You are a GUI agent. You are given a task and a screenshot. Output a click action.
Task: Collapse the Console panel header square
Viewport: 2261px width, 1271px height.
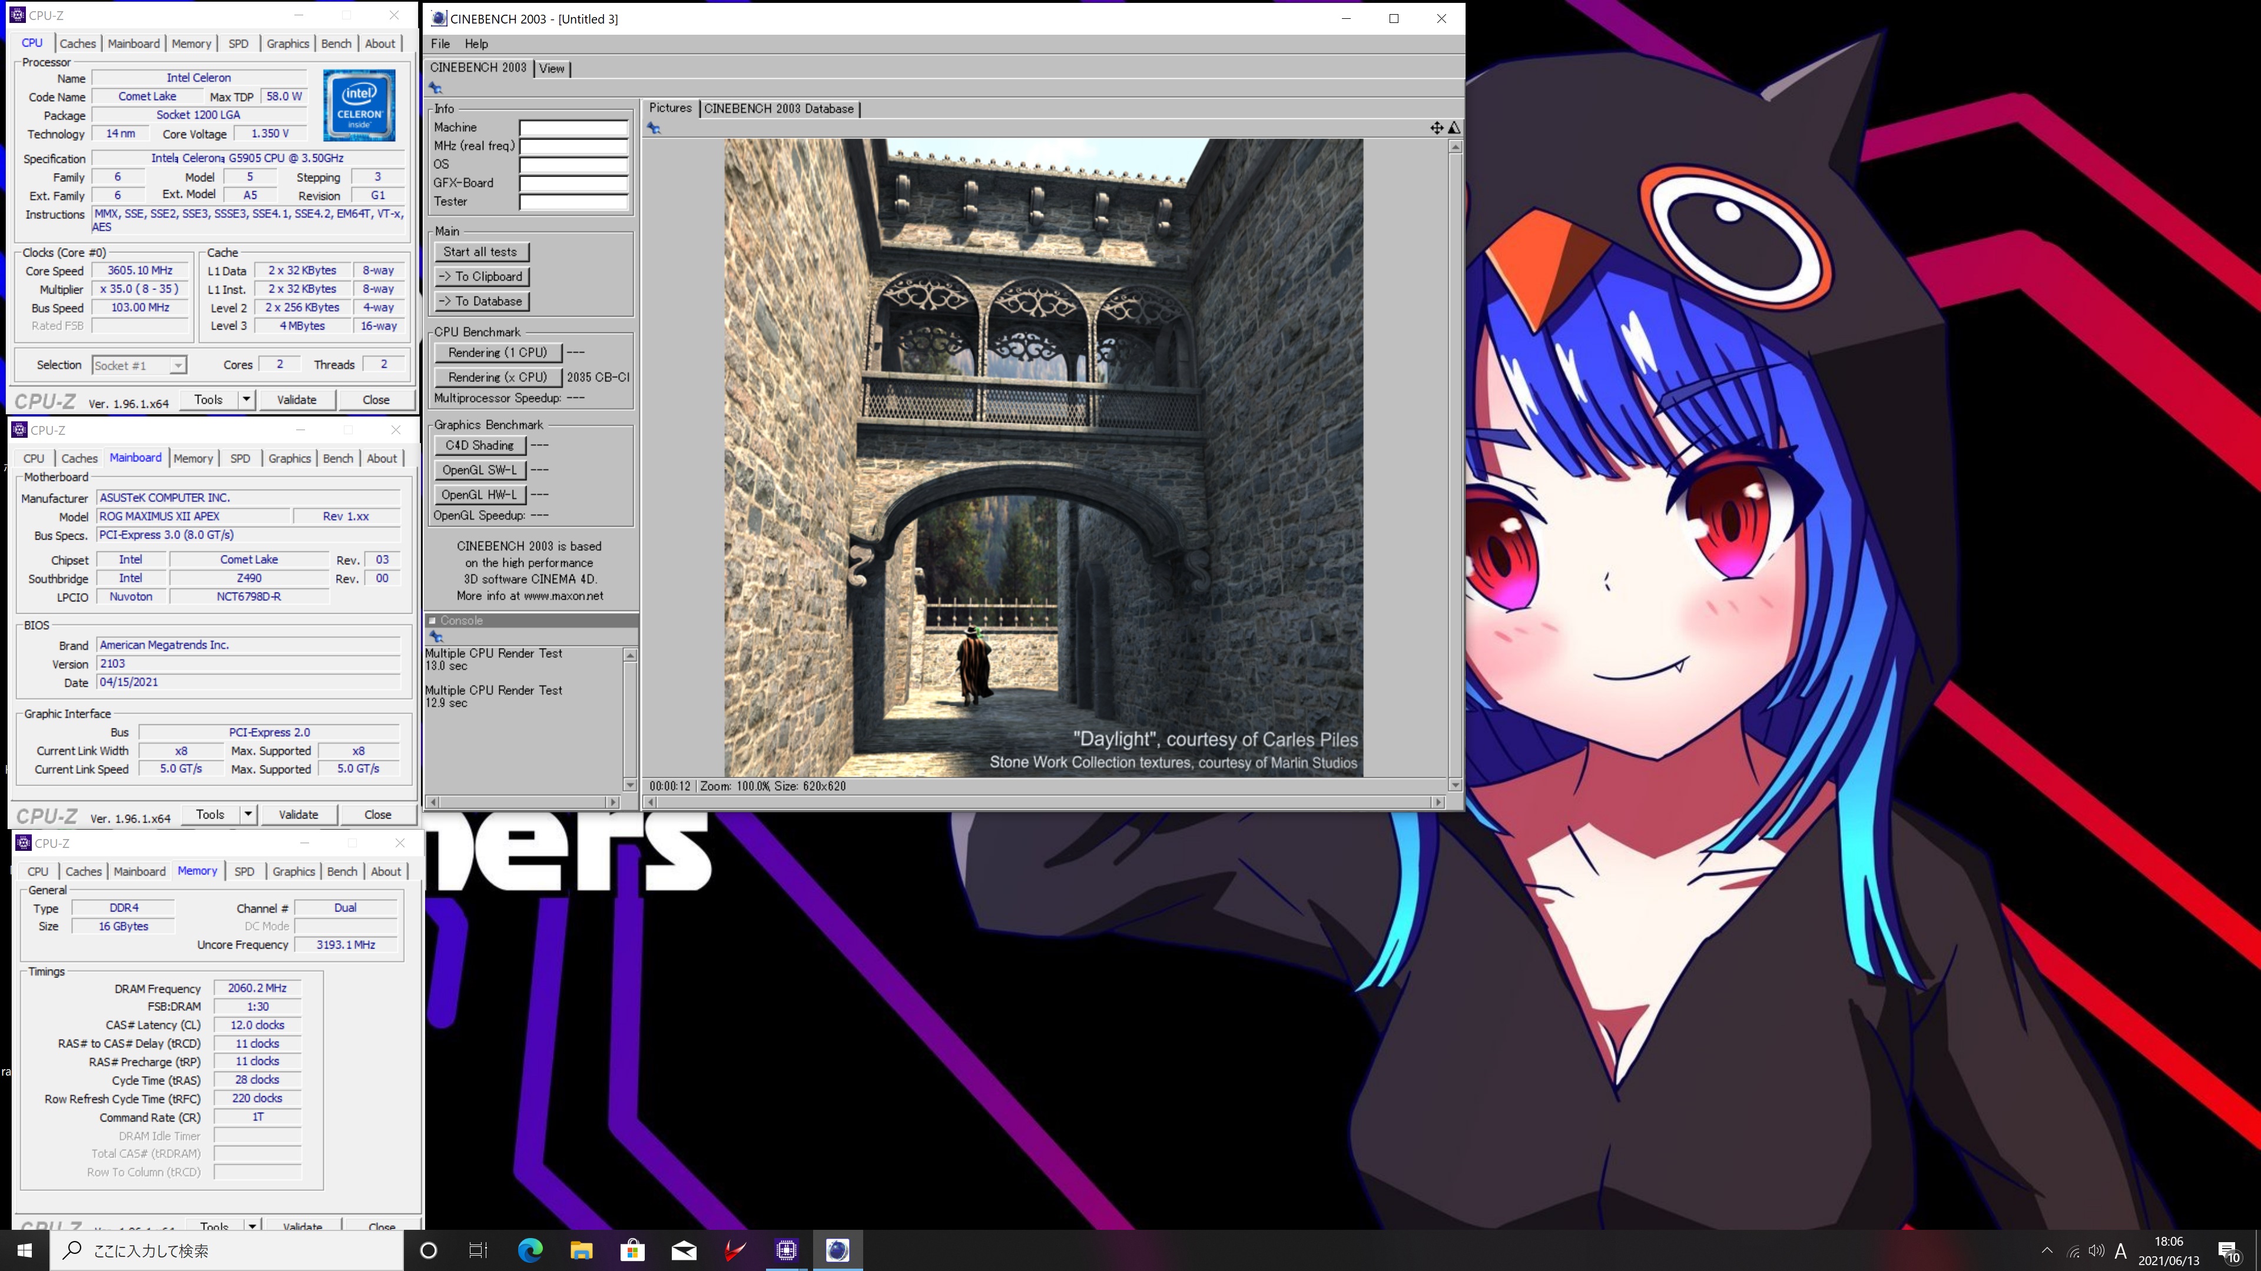tap(432, 620)
